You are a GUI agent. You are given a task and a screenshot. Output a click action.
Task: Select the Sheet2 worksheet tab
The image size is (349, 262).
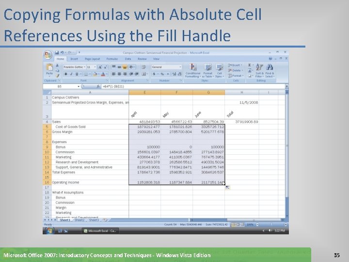point(79,220)
